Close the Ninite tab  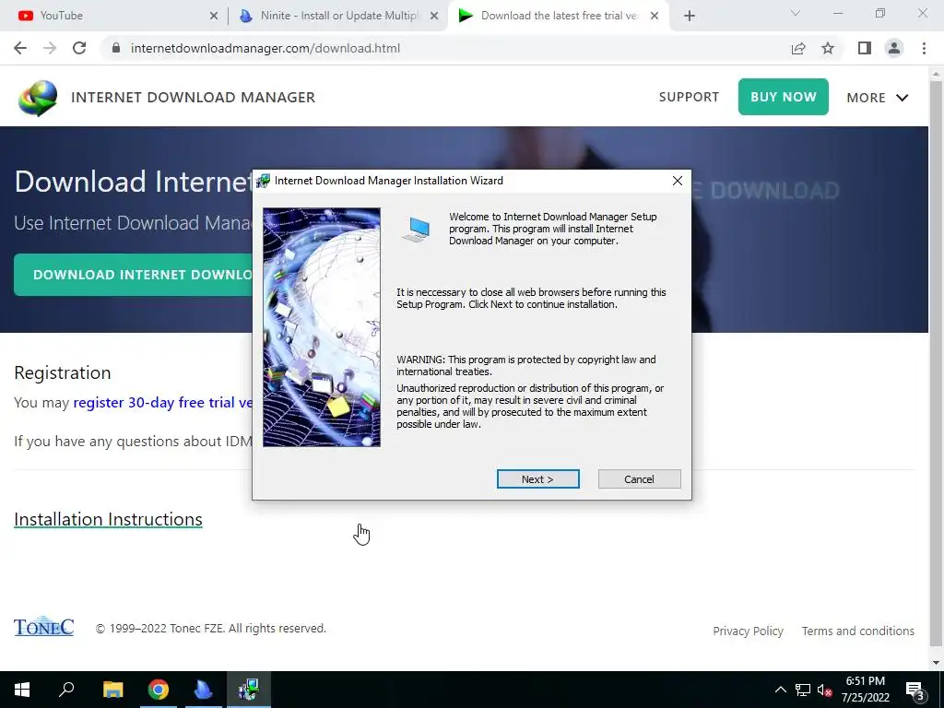coord(434,17)
